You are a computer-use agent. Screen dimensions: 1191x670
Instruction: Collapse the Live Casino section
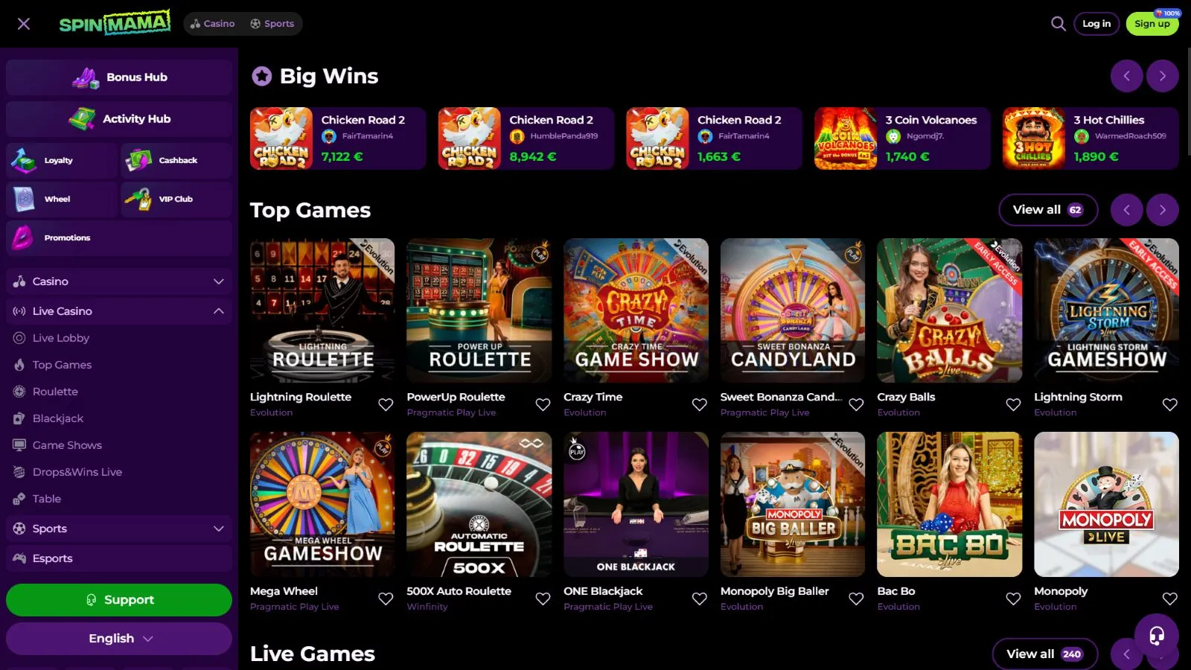(x=218, y=311)
